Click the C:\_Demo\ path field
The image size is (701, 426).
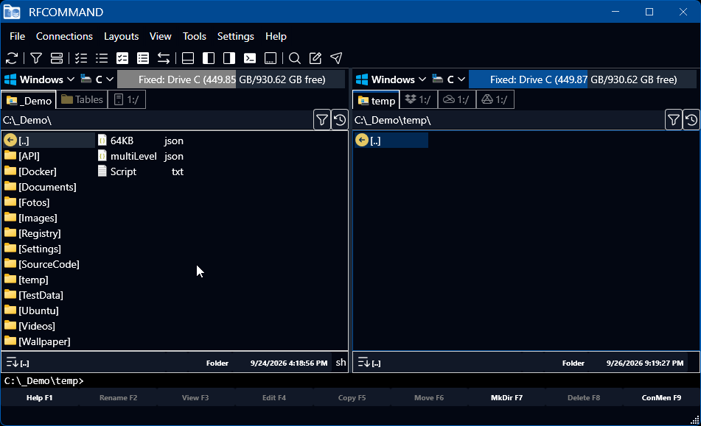coord(157,120)
